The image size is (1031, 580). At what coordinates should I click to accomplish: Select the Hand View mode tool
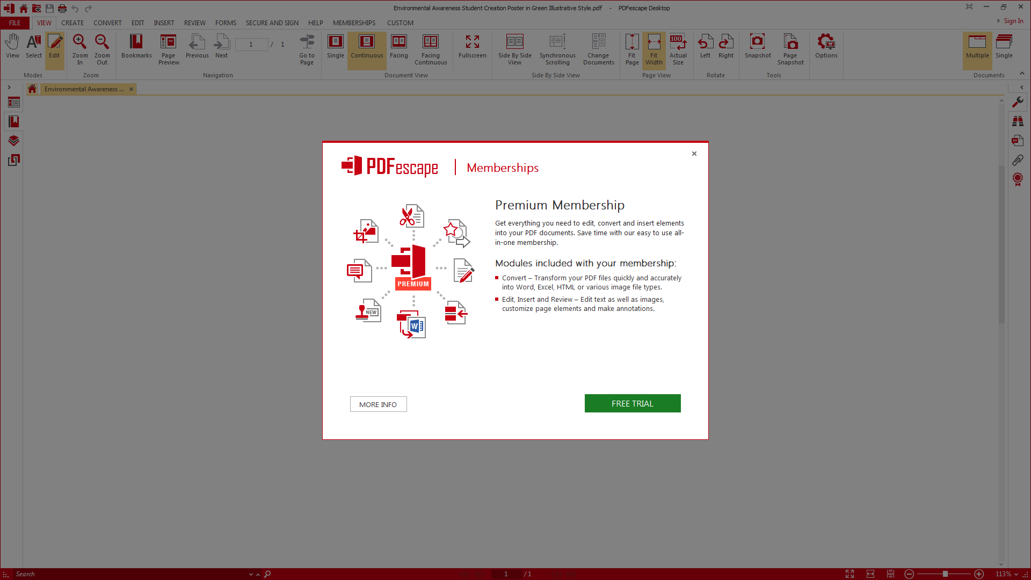point(12,47)
